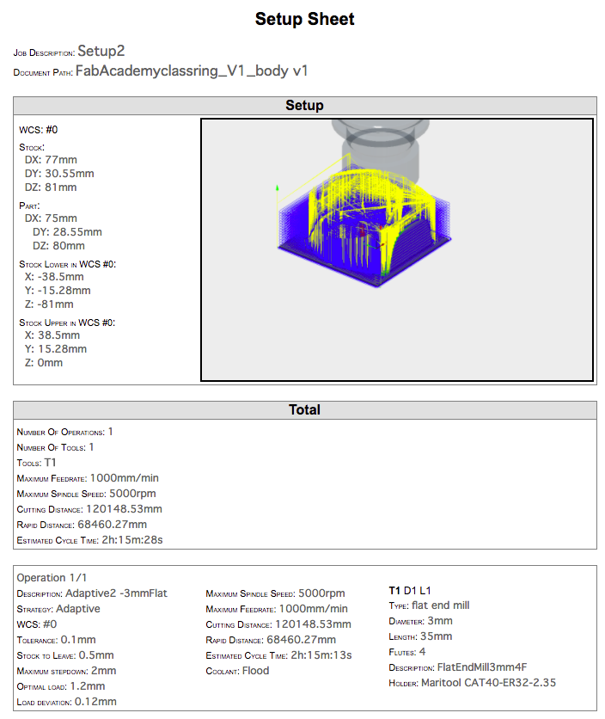
Task: Select Flutes: 4 line
Action: pyautogui.click(x=407, y=652)
